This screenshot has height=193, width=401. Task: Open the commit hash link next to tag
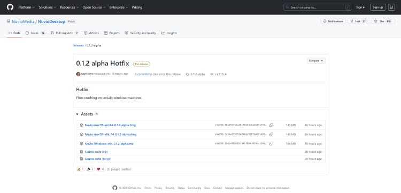[x=219, y=74]
